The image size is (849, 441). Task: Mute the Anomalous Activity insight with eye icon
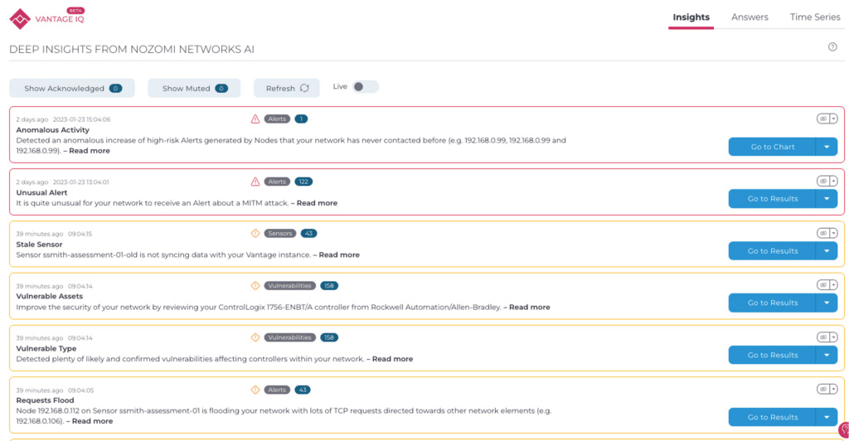pyautogui.click(x=823, y=119)
